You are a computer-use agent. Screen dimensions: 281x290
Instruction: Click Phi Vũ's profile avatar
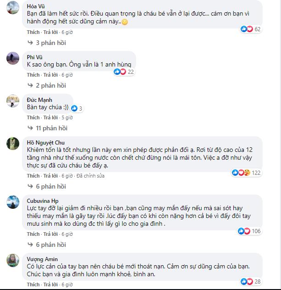coord(13,59)
